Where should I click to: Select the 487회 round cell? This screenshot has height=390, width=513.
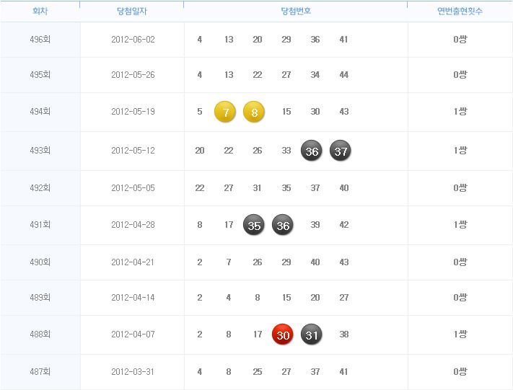point(40,372)
